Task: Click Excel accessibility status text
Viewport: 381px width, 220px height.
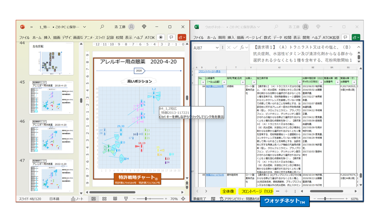Action: click(x=240, y=199)
